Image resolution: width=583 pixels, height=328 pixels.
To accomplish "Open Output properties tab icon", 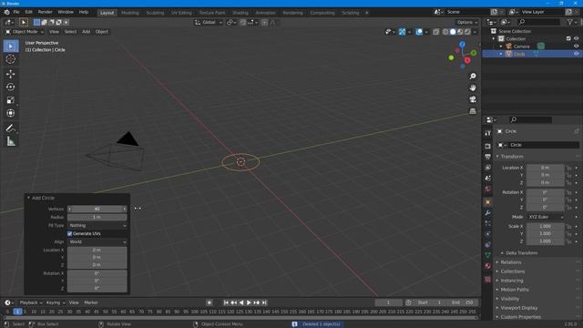I will pos(488,157).
